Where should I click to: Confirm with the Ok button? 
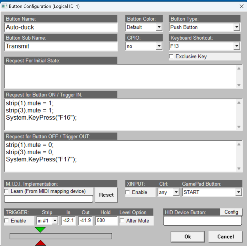click(x=188, y=237)
